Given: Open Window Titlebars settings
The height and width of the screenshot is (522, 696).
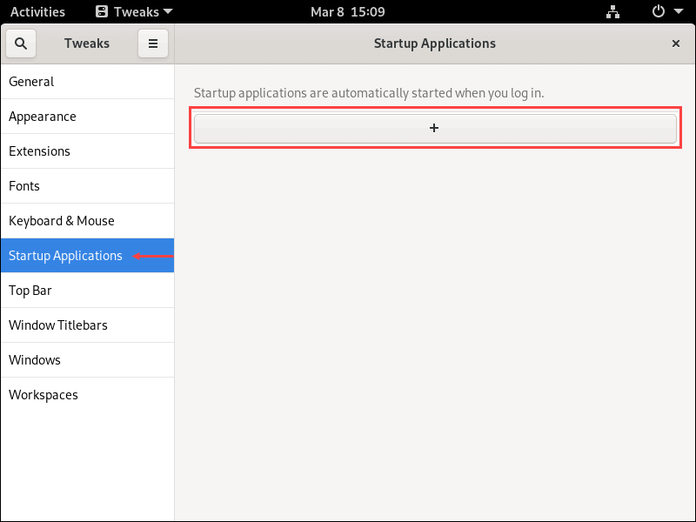Looking at the screenshot, I should [x=88, y=325].
